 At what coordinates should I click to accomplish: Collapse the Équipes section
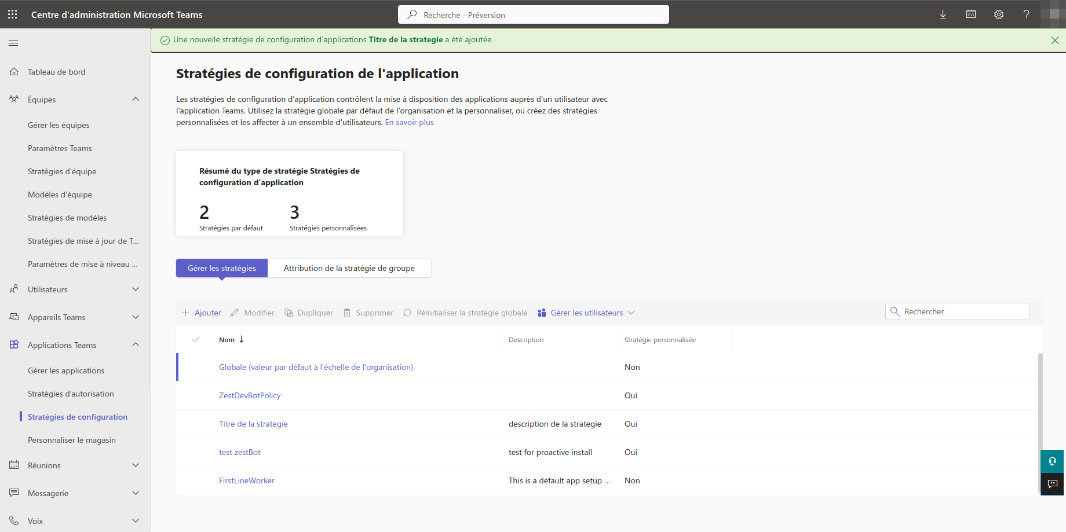136,99
